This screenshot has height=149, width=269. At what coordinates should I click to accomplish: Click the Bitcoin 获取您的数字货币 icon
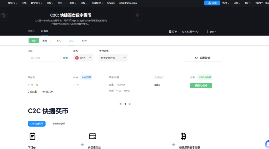183,136
